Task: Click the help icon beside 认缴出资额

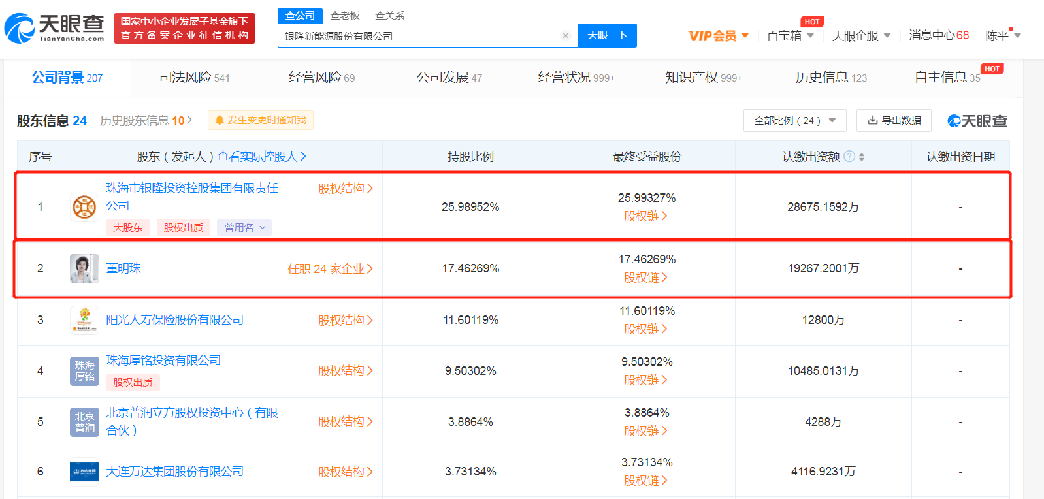Action: [849, 156]
